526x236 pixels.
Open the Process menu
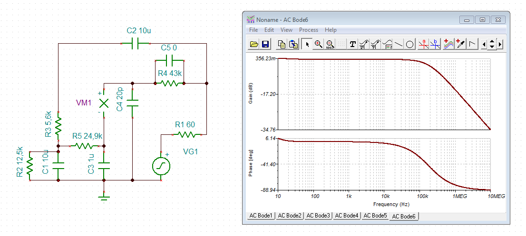point(309,30)
